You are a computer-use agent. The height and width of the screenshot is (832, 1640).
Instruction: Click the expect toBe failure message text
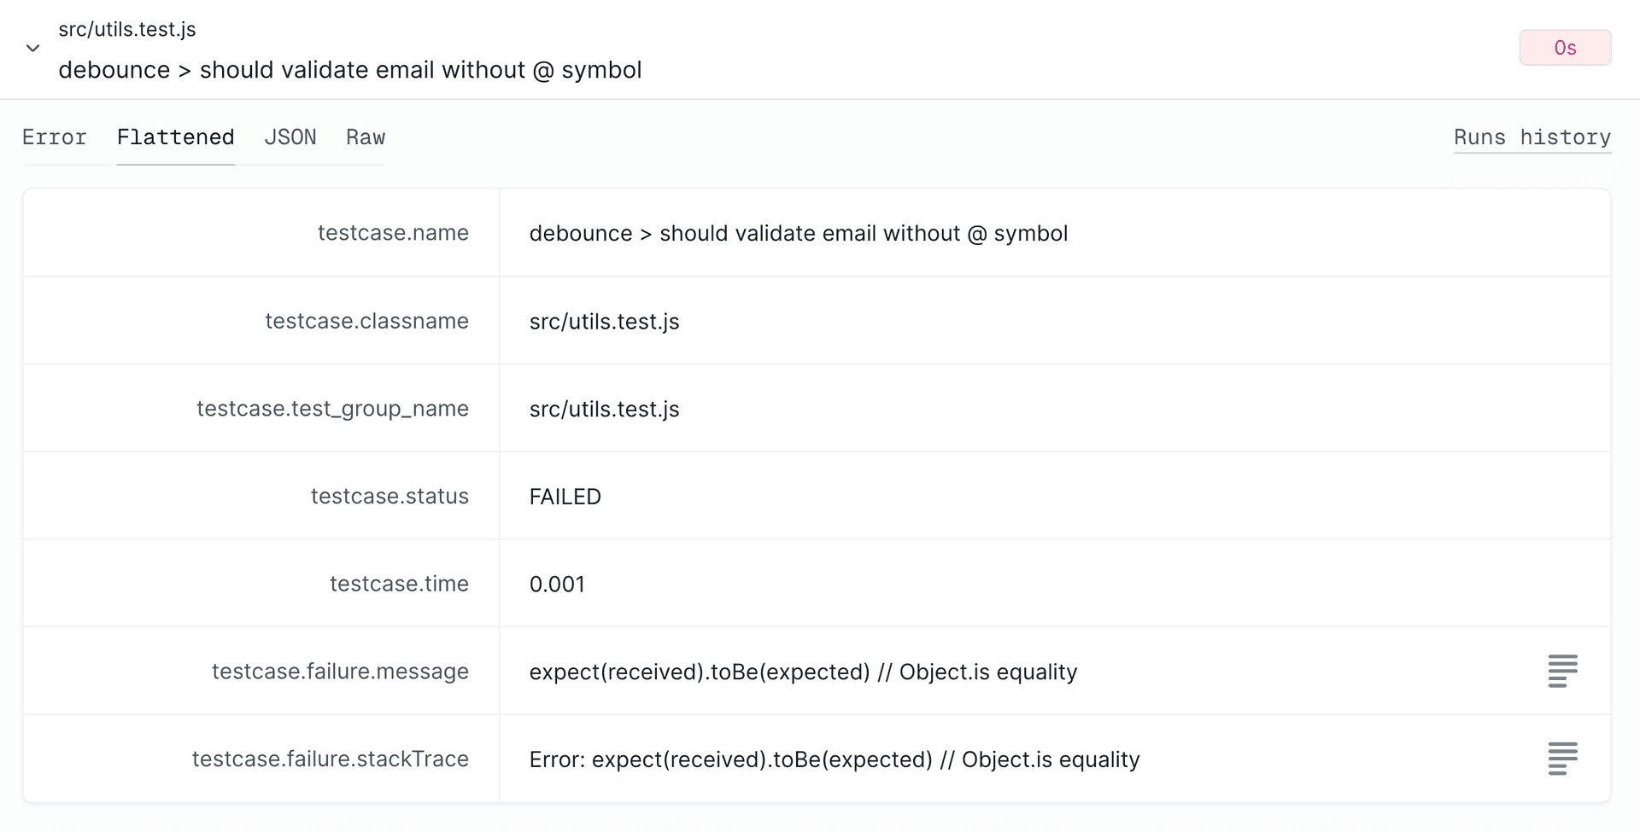pos(802,672)
